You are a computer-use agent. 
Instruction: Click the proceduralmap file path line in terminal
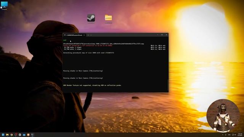(x=103, y=44)
